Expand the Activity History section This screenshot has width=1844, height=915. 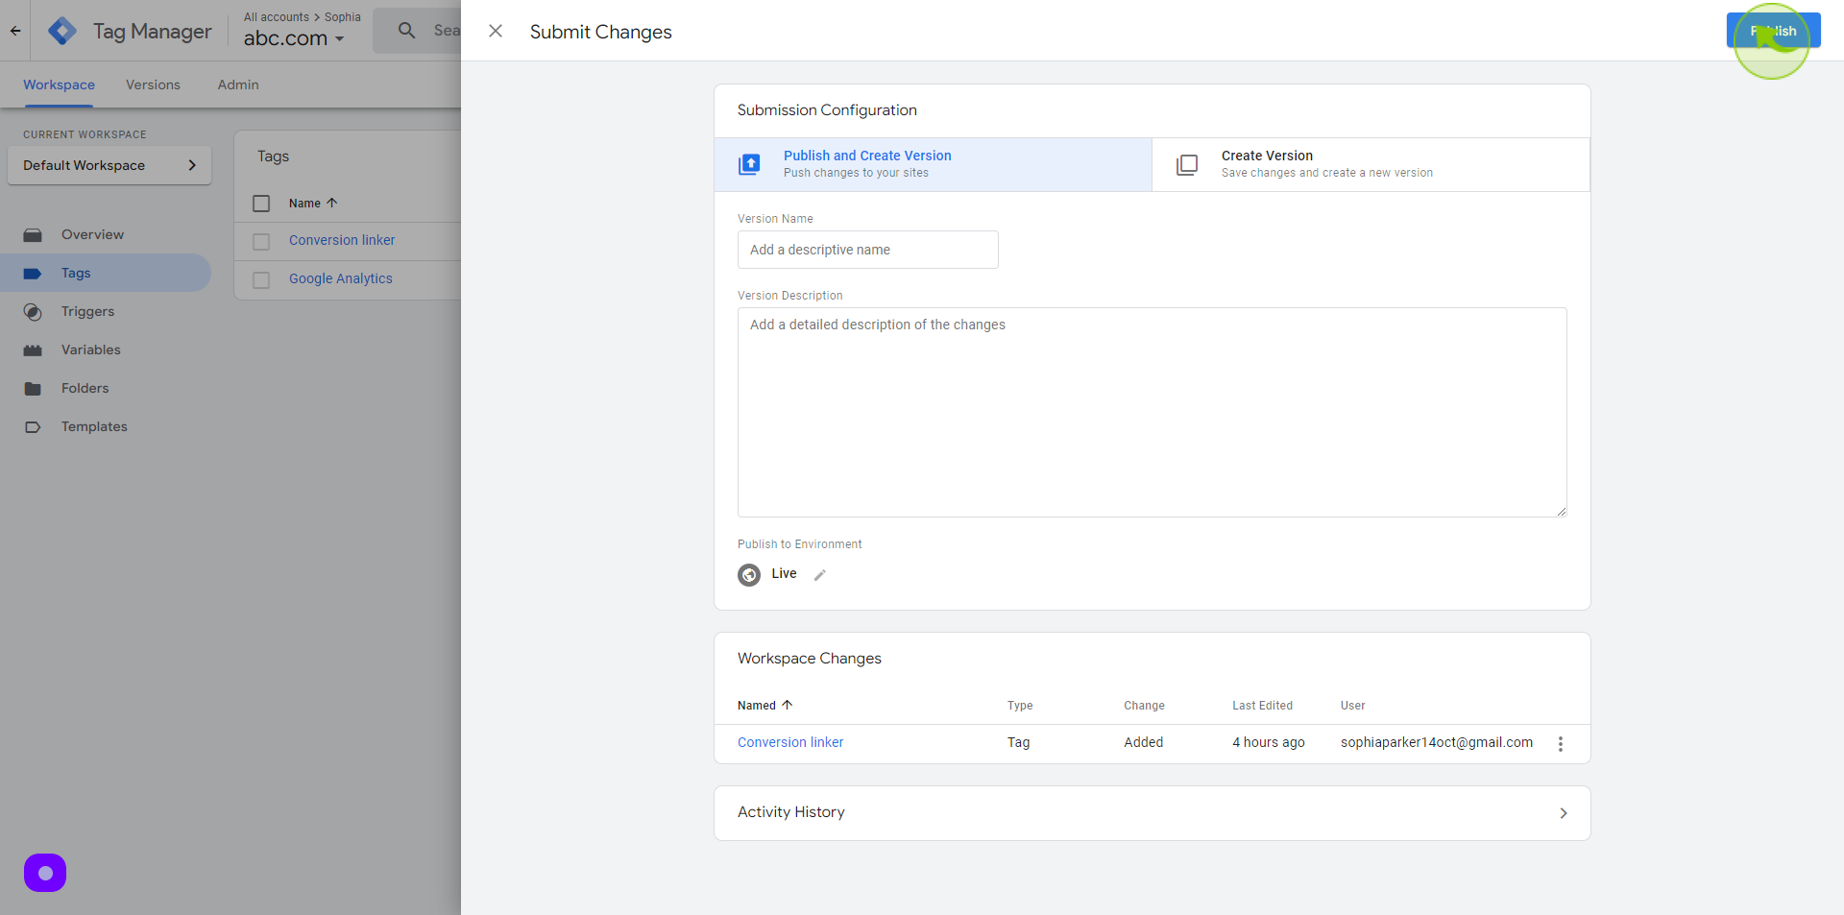(x=1152, y=813)
